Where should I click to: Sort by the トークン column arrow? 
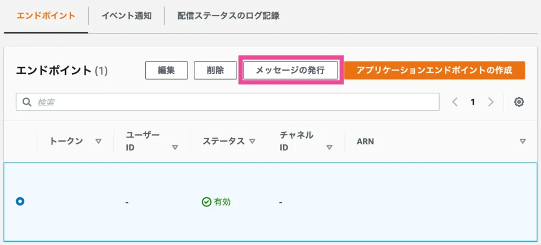(98, 141)
